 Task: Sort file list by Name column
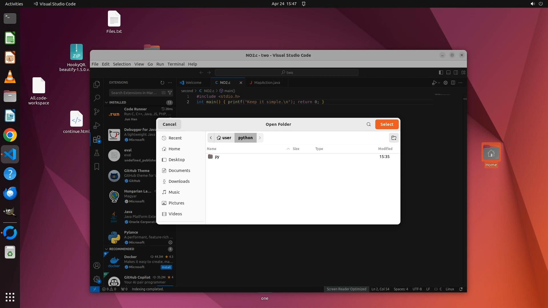click(211, 149)
